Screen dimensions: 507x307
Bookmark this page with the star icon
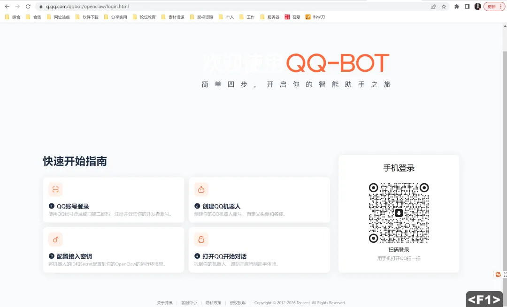(x=444, y=7)
